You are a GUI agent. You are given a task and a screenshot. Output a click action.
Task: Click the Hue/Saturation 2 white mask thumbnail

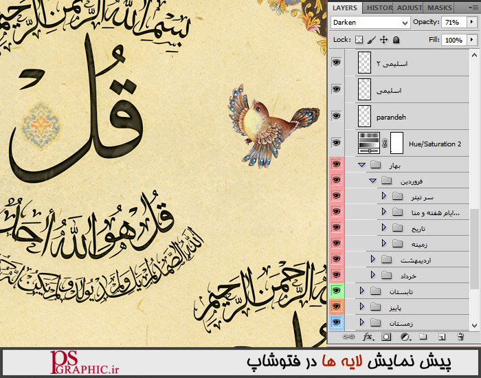pos(396,143)
